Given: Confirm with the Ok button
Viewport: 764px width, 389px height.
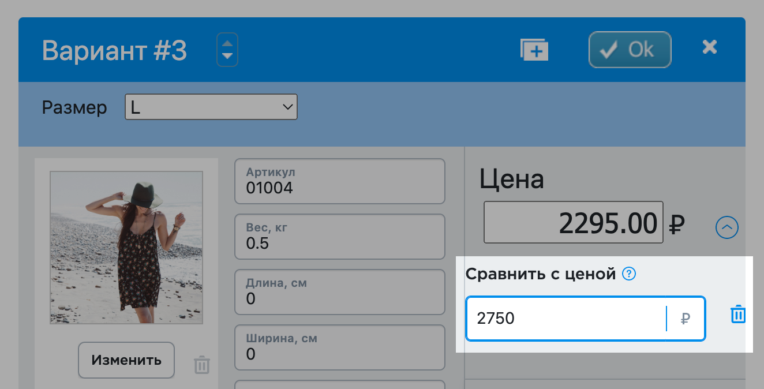Looking at the screenshot, I should (630, 50).
